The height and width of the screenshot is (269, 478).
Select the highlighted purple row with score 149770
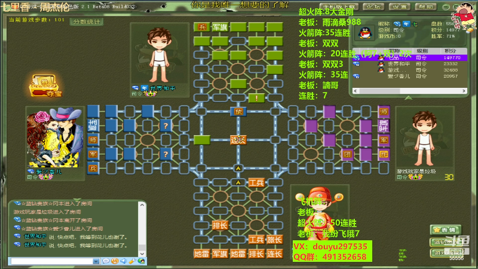click(x=410, y=57)
